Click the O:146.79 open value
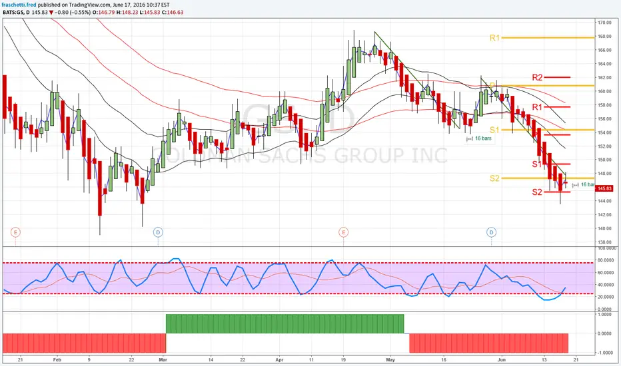The height and width of the screenshot is (366, 621). point(104,12)
